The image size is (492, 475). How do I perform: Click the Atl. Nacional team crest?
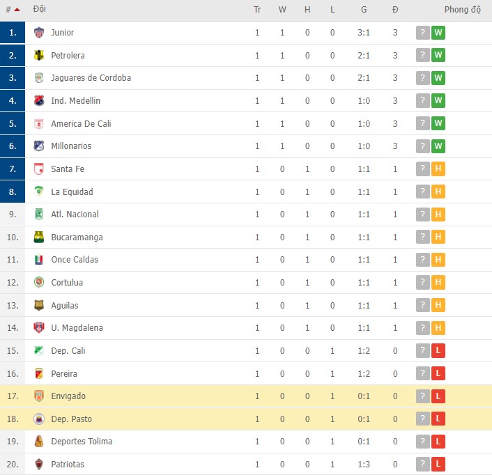point(39,215)
